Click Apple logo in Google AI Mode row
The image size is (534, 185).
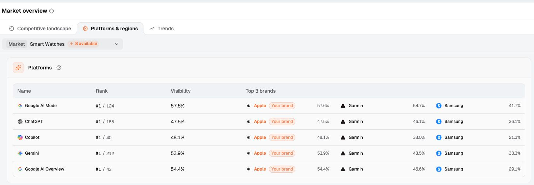click(248, 106)
